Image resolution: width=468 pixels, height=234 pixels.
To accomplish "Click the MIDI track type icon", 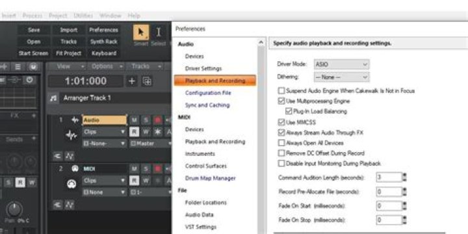I will coord(75,168).
